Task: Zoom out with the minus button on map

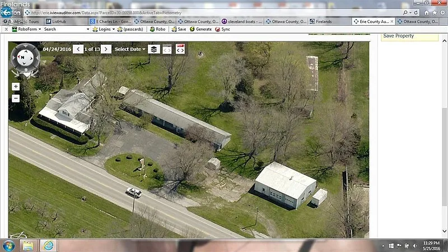Action: pos(16,98)
